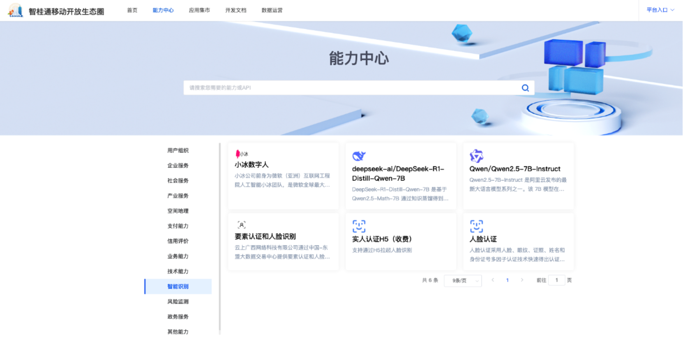Click the 云上广西网络科技 description text
Image resolution: width=683 pixels, height=342 pixels.
click(282, 252)
